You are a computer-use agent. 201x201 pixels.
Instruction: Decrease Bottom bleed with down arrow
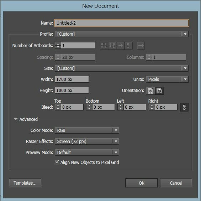click(89, 109)
